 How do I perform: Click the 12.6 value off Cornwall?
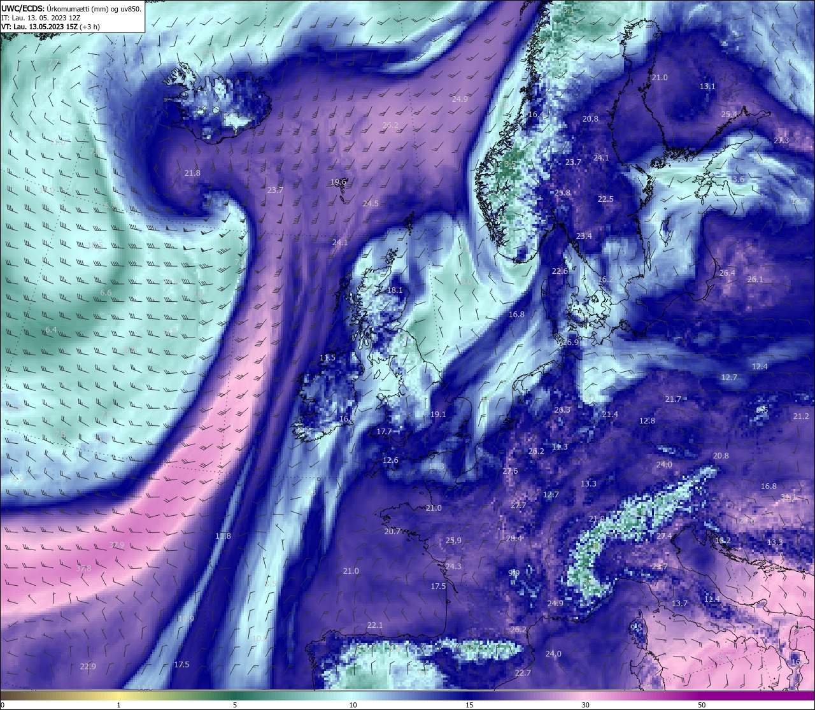390,460
